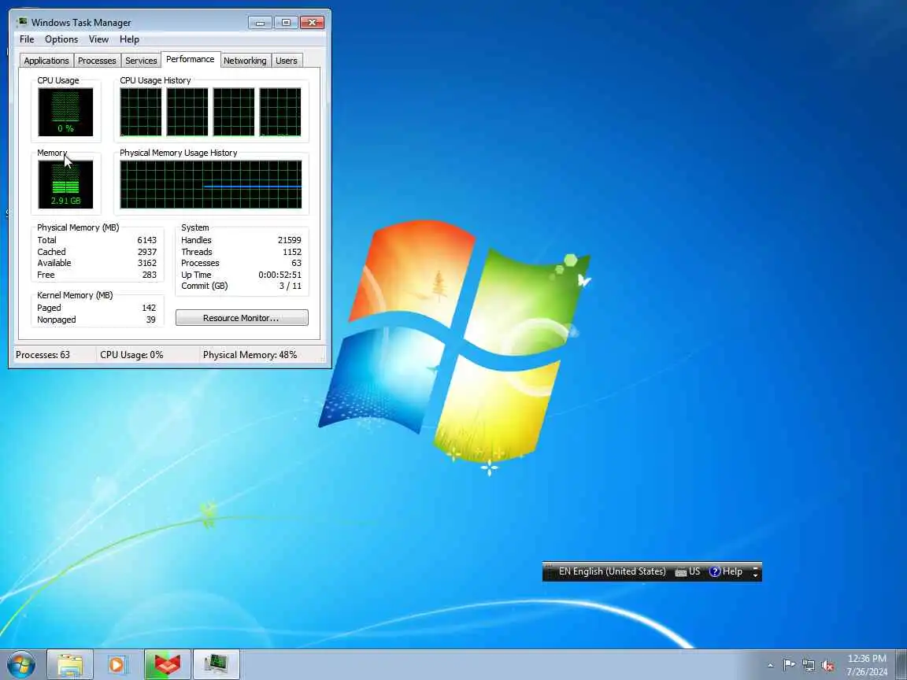The image size is (907, 680).
Task: Switch to the Services tab
Action: click(141, 61)
